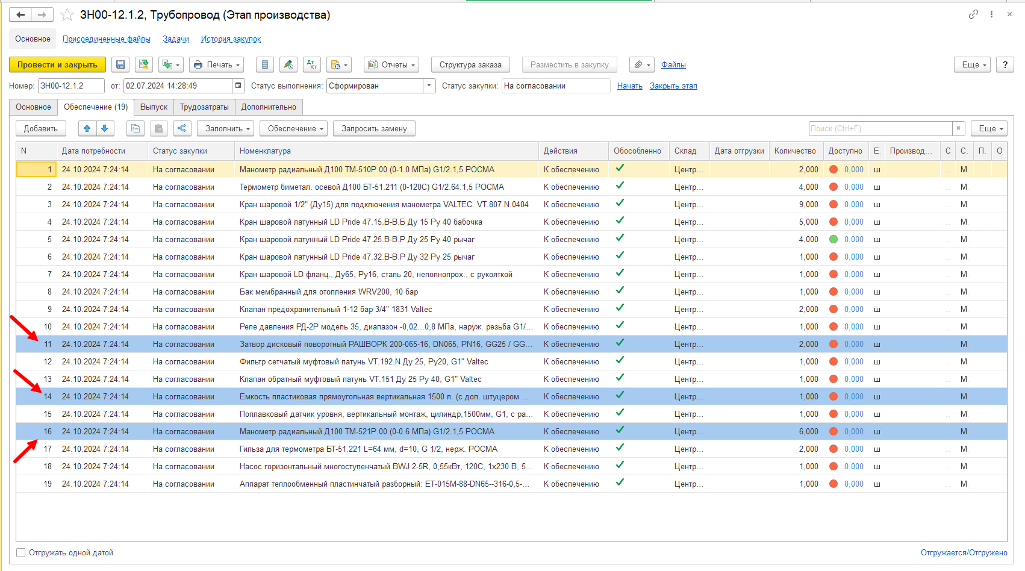The image size is (1025, 571).
Task: Go back with the left arrow
Action: coord(20,15)
